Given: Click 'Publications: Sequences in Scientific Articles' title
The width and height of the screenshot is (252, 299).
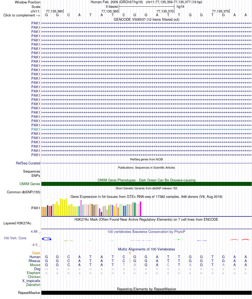Looking at the screenshot, I should click(x=146, y=168).
